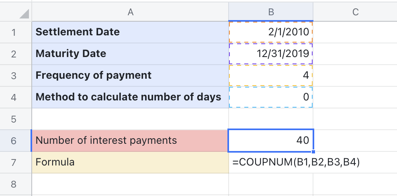Click the select-all corner triangle
The width and height of the screenshot is (397, 196).
[x=23, y=14]
